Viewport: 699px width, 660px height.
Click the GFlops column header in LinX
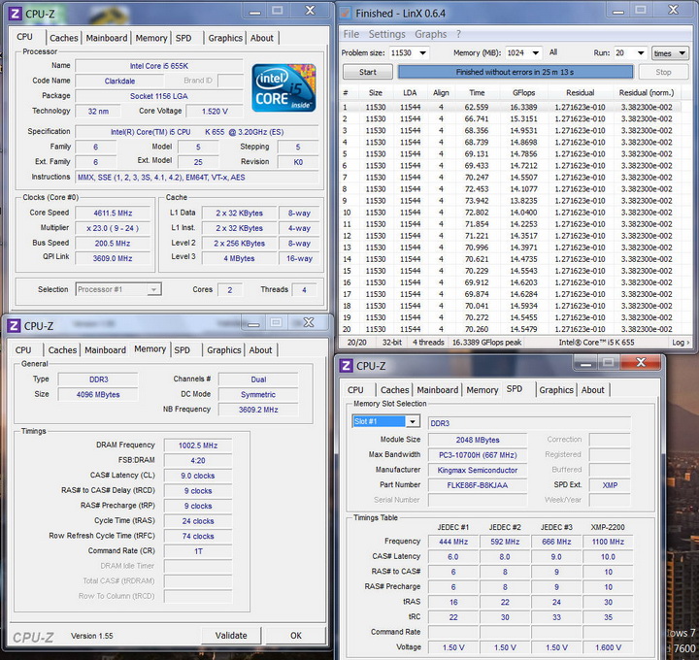pos(523,93)
